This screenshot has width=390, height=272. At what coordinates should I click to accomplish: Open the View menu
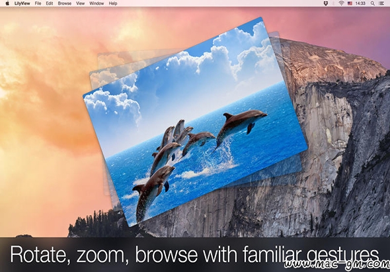tap(81, 3)
